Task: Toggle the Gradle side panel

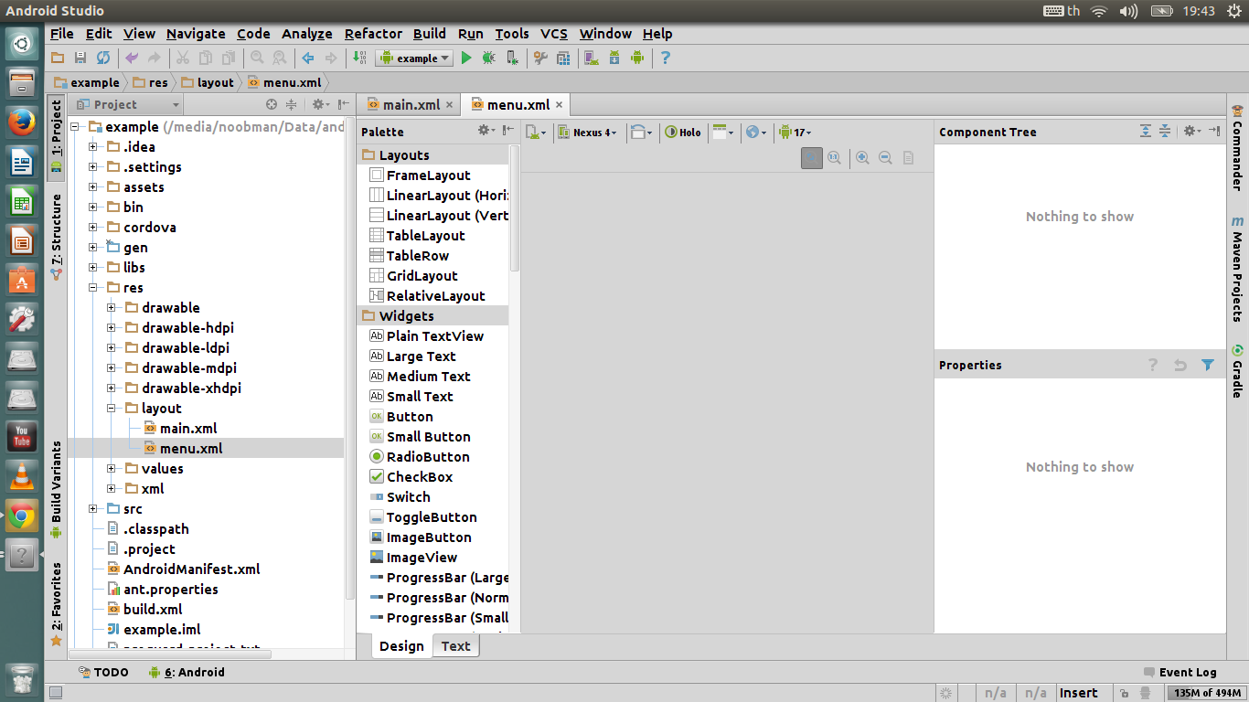Action: click(x=1237, y=371)
